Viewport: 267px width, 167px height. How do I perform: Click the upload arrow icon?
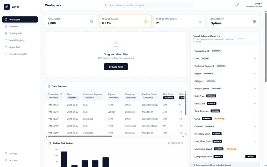[116, 44]
